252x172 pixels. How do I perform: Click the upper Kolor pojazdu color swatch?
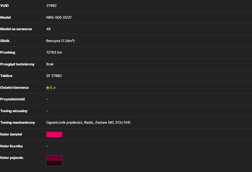click(54, 158)
